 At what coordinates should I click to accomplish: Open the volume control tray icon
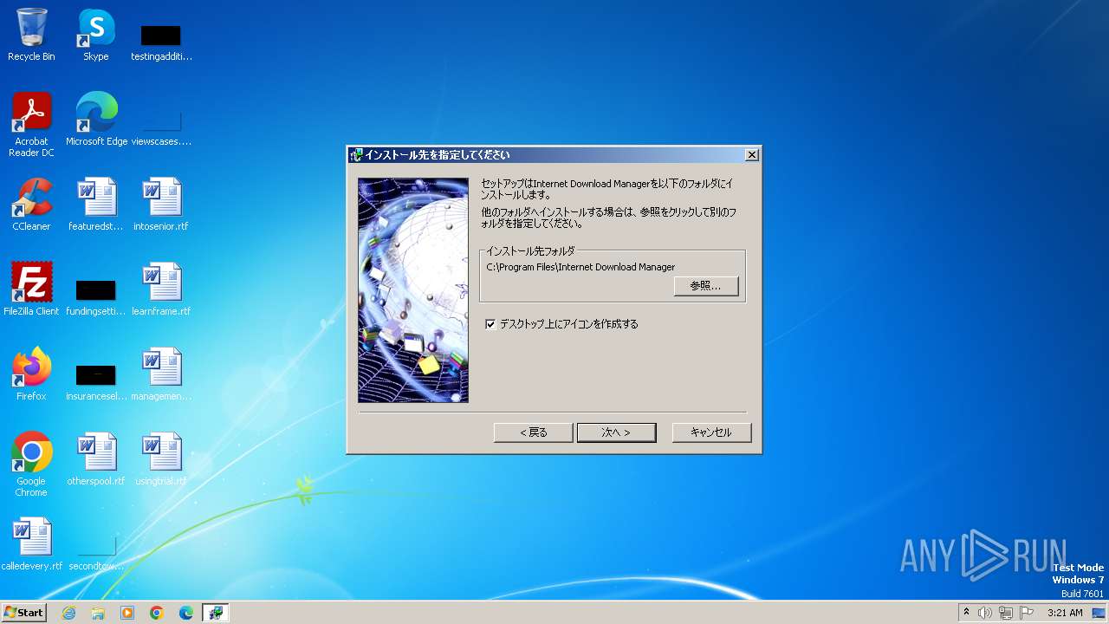point(985,613)
